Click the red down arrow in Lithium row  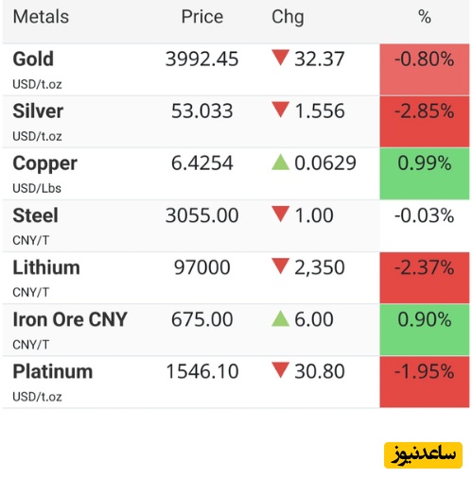280,265
